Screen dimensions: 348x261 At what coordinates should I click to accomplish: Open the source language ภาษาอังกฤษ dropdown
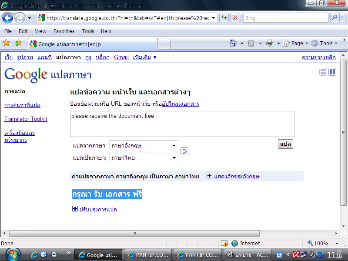click(x=144, y=146)
